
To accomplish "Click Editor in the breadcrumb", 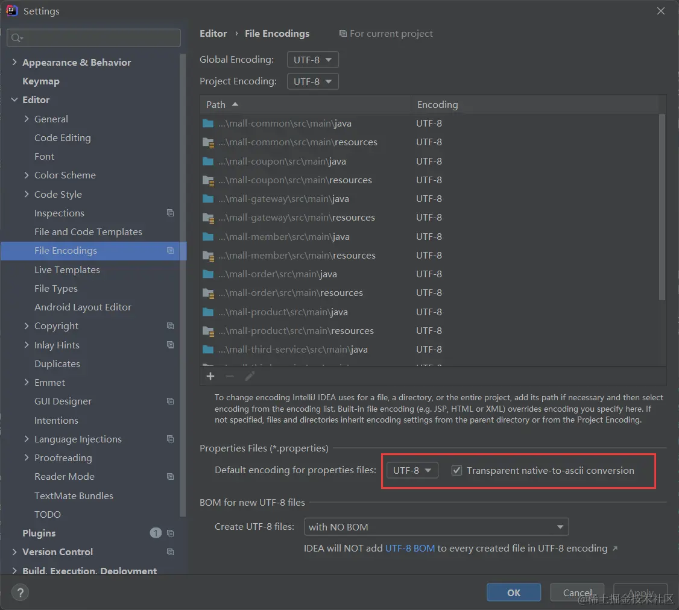I will point(213,33).
